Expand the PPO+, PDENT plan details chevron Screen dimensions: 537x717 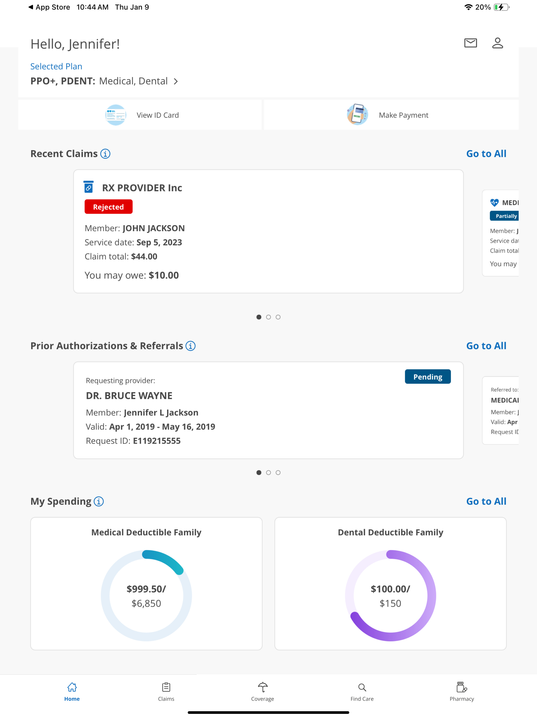176,81
